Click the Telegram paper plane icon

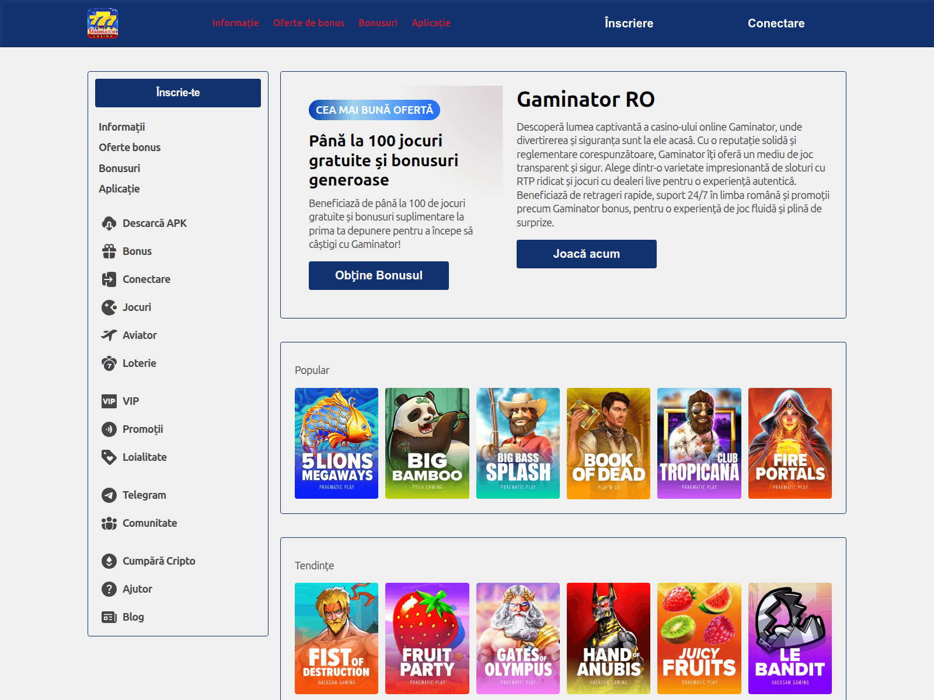point(109,495)
